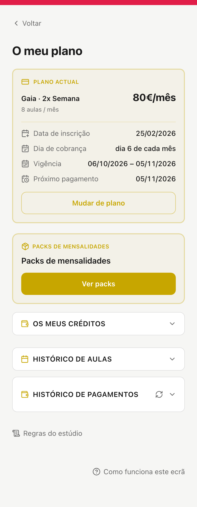This screenshot has height=507, width=197.
Task: Click the calendar-clock icon for Próximo pagamento
Action: (x=25, y=179)
